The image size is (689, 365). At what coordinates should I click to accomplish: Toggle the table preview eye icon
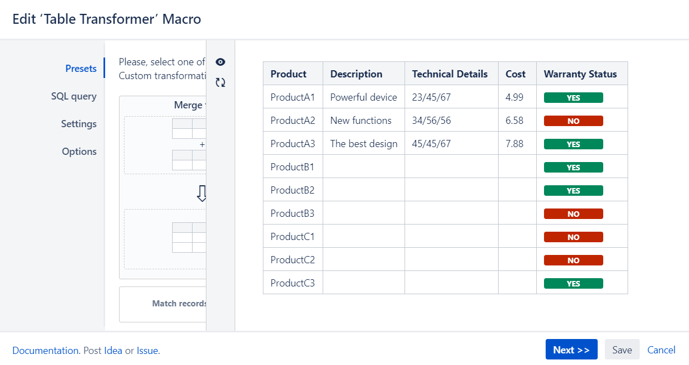pos(220,62)
